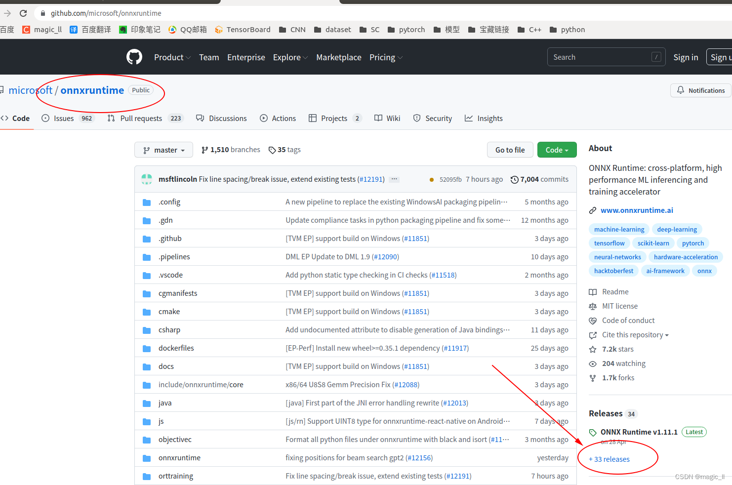Focus the GitHub Search field
The image size is (732, 485).
pos(606,57)
